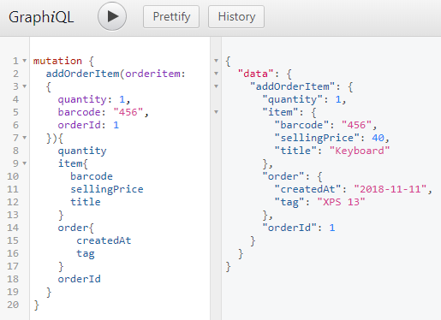Click the "order" key in result pane
This screenshot has width=441, height=320.
tap(283, 176)
